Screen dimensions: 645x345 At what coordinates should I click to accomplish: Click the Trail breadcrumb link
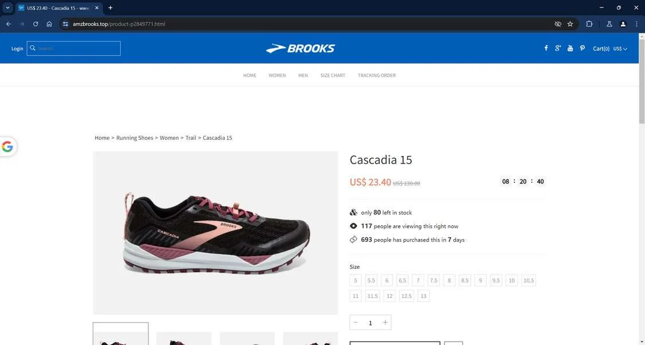(191, 138)
